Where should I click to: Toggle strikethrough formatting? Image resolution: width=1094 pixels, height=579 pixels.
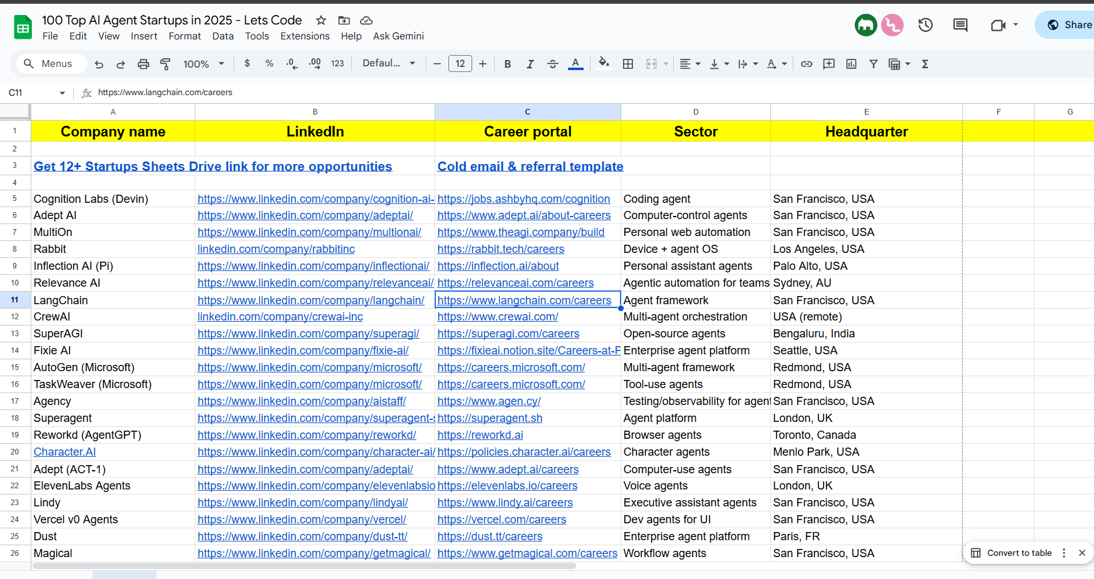[x=553, y=64]
